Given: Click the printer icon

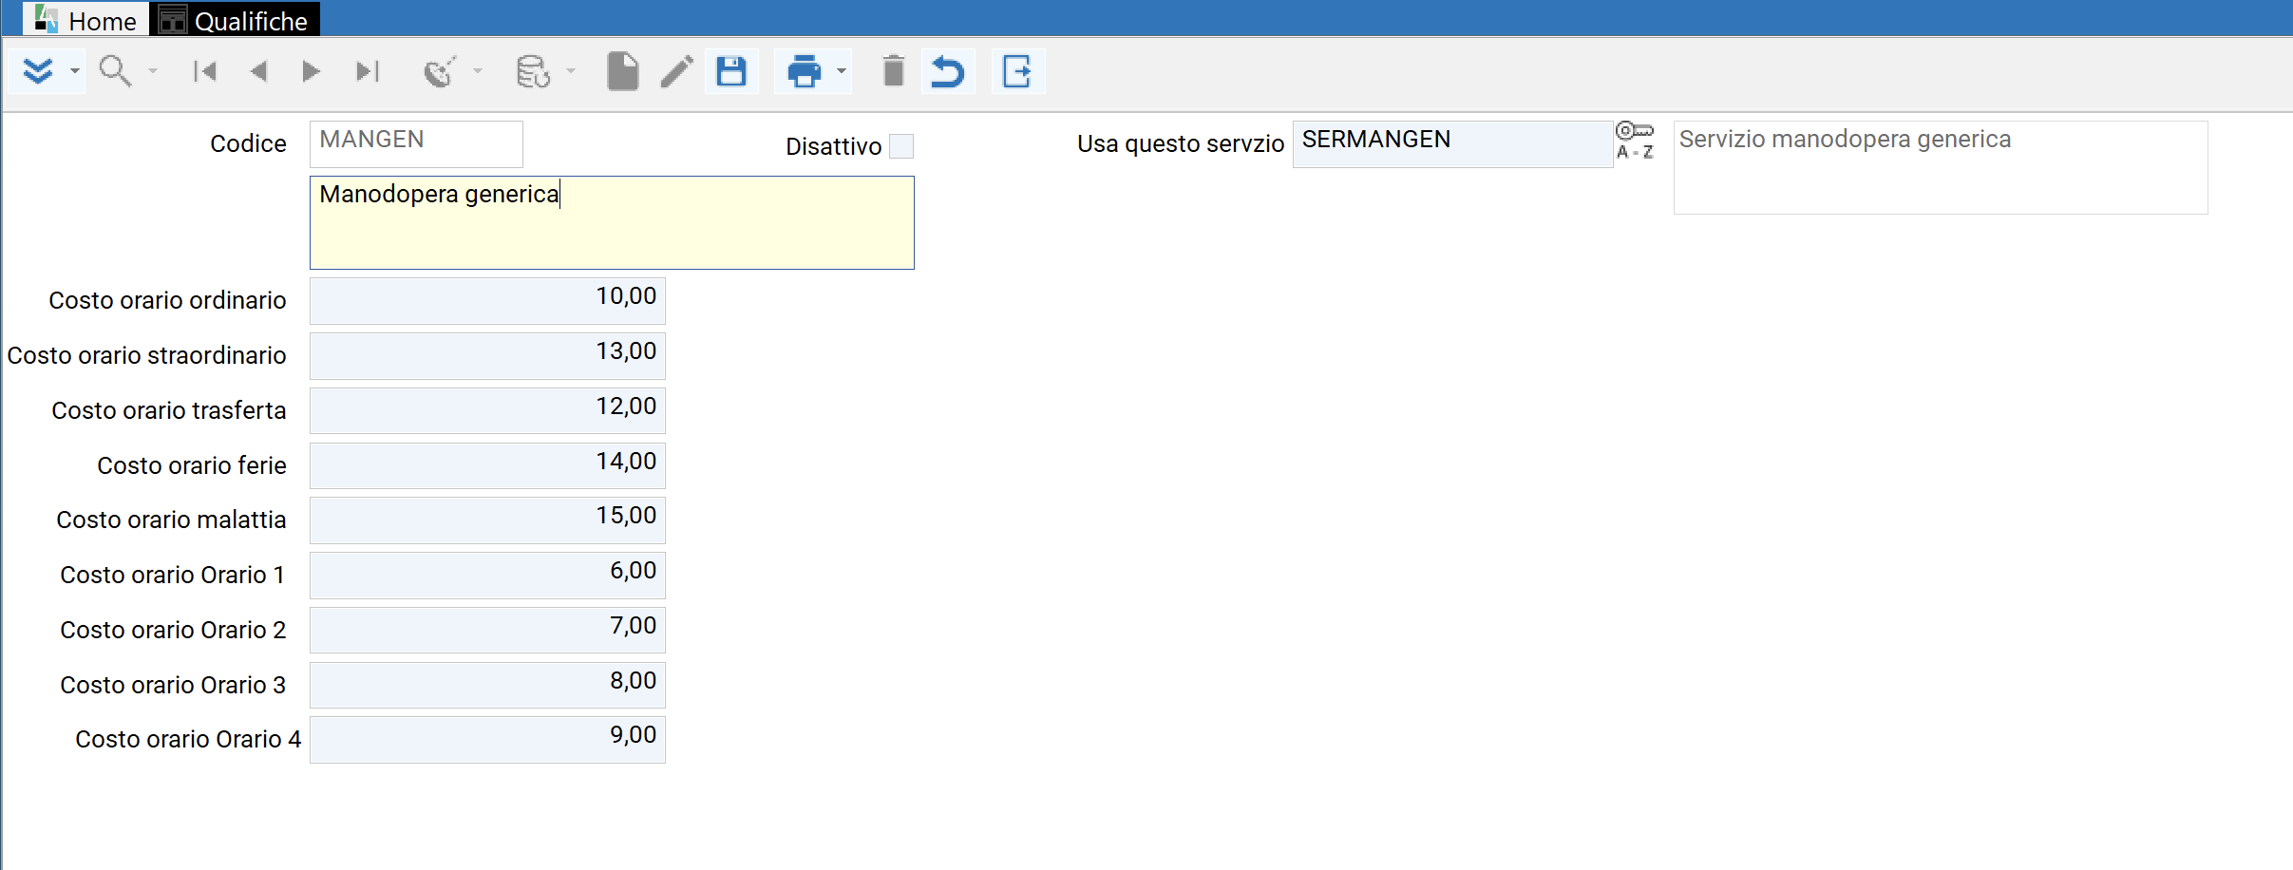Looking at the screenshot, I should 805,71.
